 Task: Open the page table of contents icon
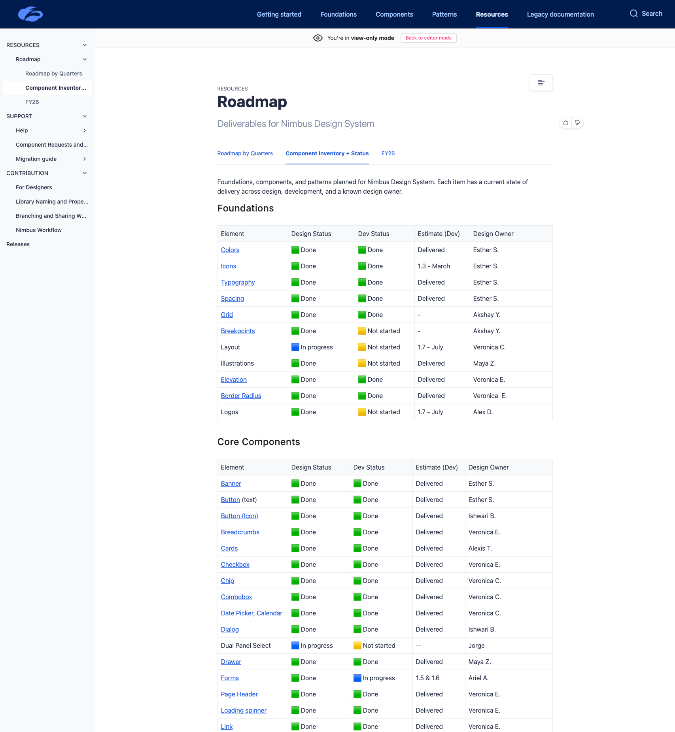(541, 82)
